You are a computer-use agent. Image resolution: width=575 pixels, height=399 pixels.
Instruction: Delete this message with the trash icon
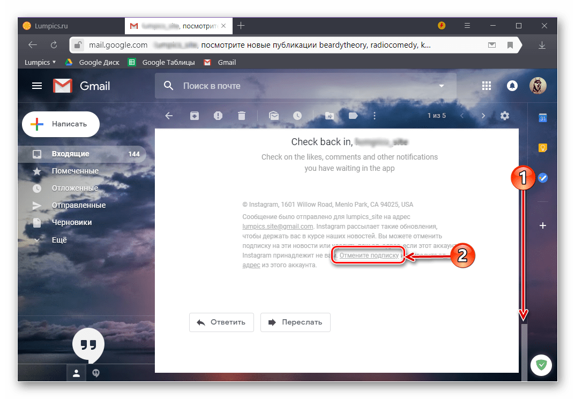click(241, 116)
